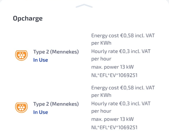Tap first connector's Hourly rate €0,3 line
Viewport: 169px width, 139px height.
point(121,51)
